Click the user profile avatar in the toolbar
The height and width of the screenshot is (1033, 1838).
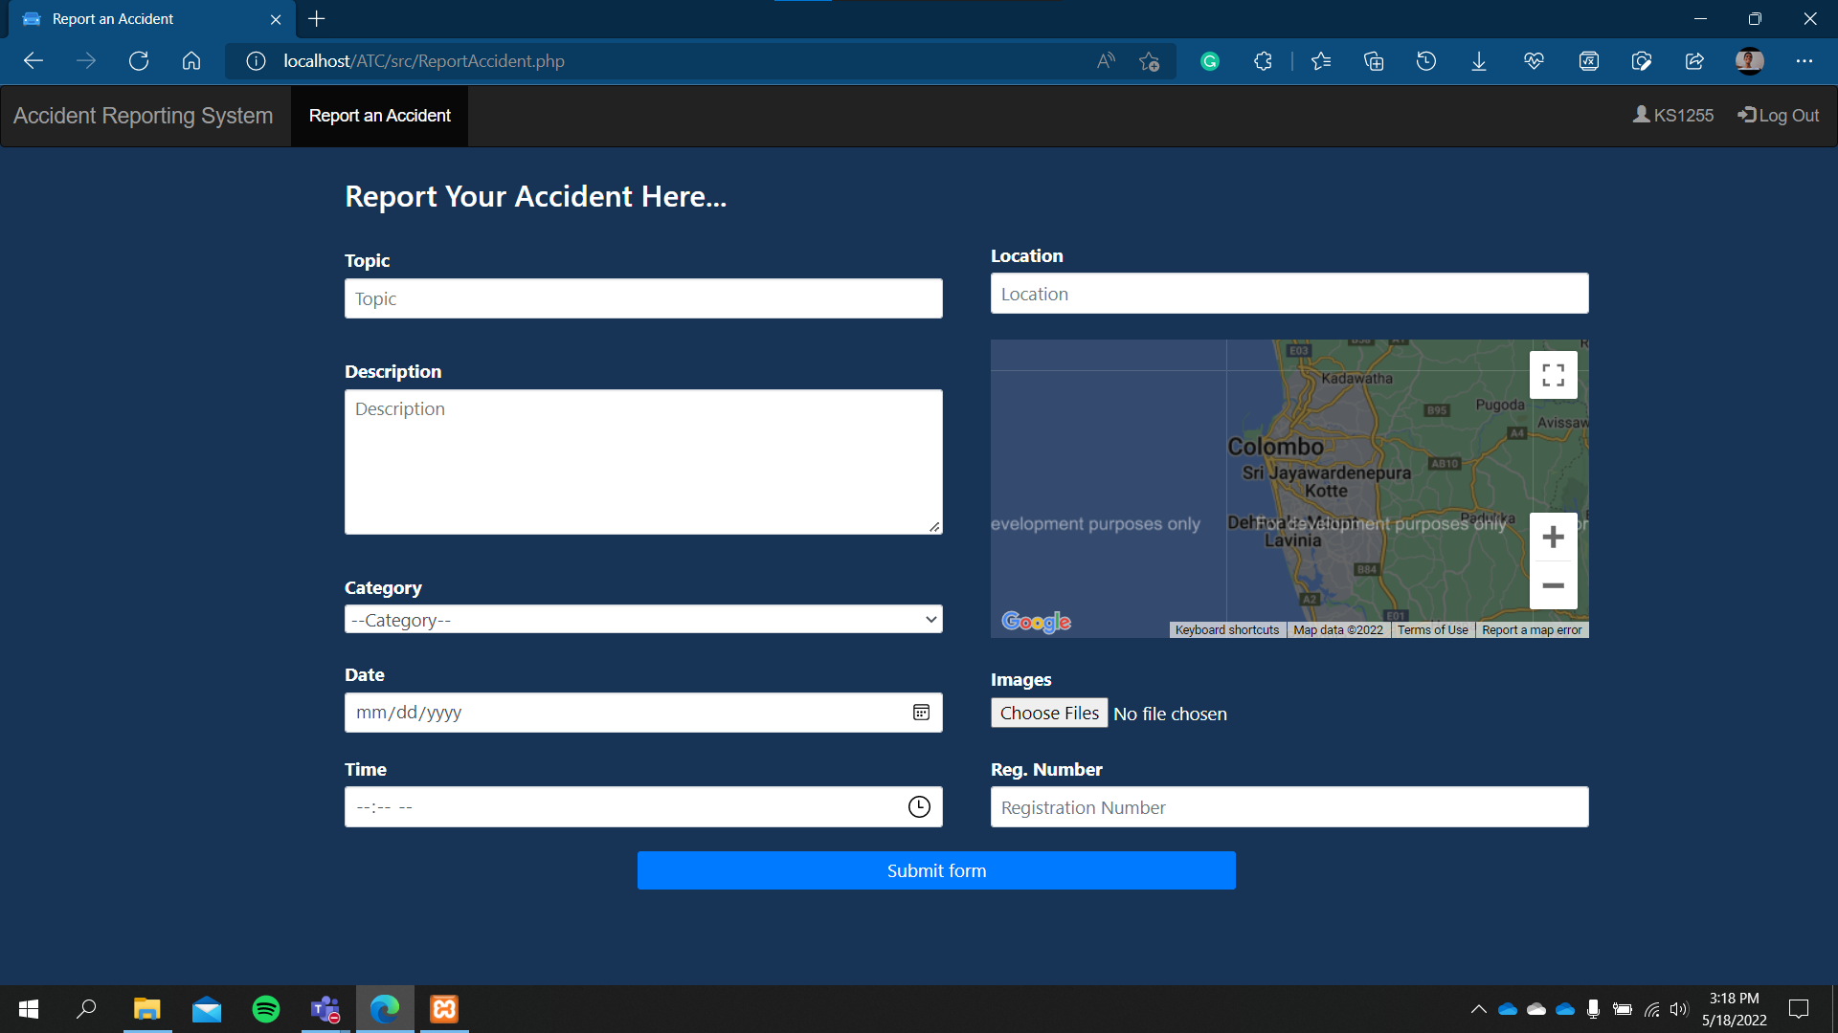(1750, 60)
